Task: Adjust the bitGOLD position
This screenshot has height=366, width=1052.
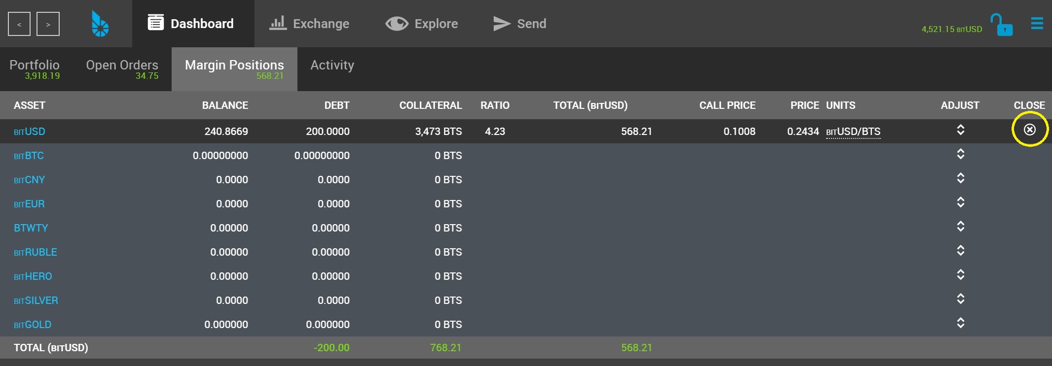Action: pyautogui.click(x=960, y=323)
